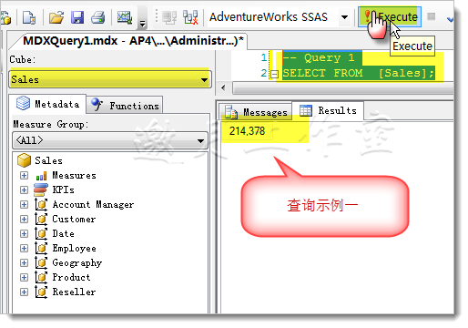Click the Employee dimension icon
Screen dimensions: 468x328
coord(41,248)
